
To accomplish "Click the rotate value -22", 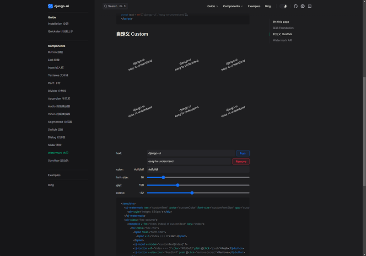I will coord(141,193).
